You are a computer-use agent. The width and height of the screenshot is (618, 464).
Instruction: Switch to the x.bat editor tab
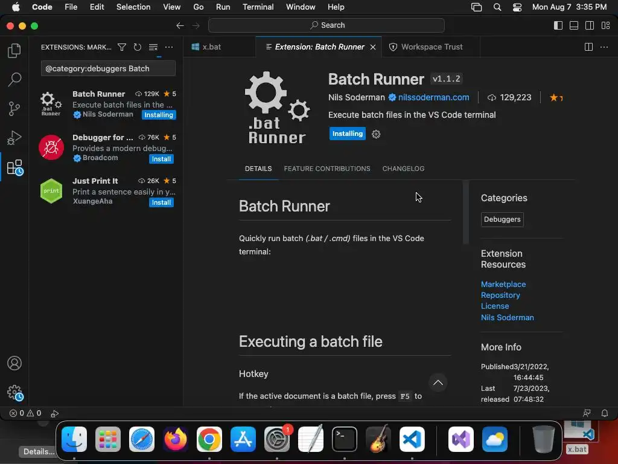(212, 47)
